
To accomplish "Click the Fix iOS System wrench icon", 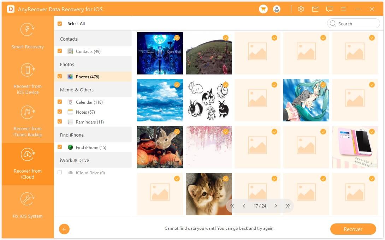I will (28, 199).
